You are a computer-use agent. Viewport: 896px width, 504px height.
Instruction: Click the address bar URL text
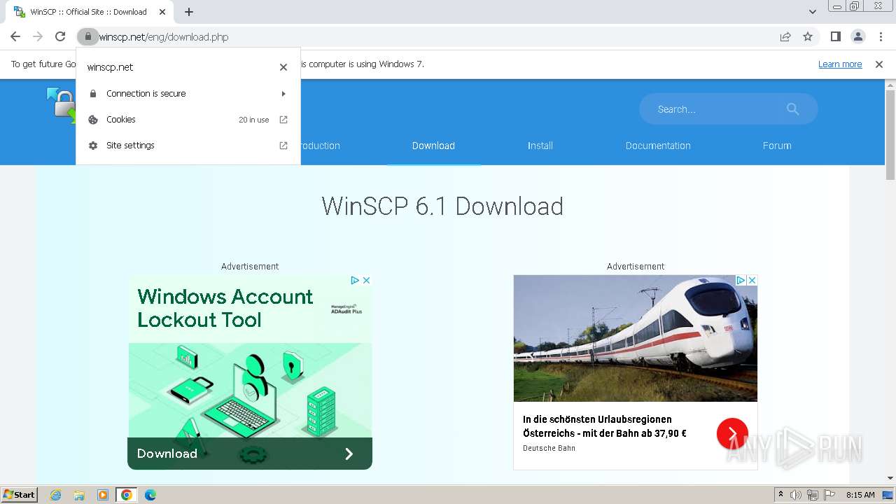[164, 37]
